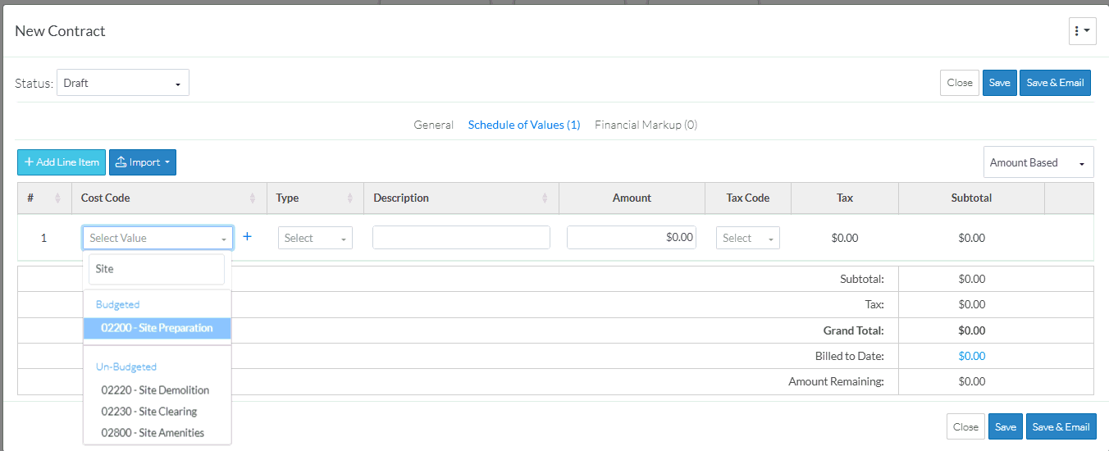Click the New Contract title
This screenshot has width=1109, height=451.
[61, 31]
